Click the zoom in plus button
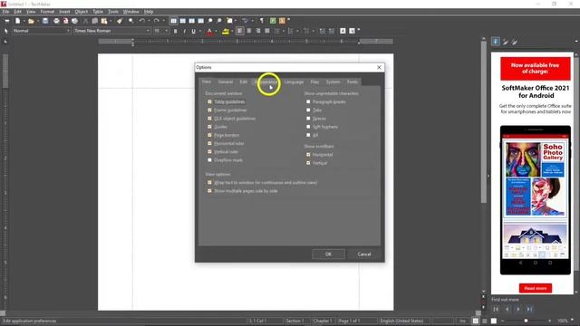The height and width of the screenshot is (326, 580). point(550,321)
